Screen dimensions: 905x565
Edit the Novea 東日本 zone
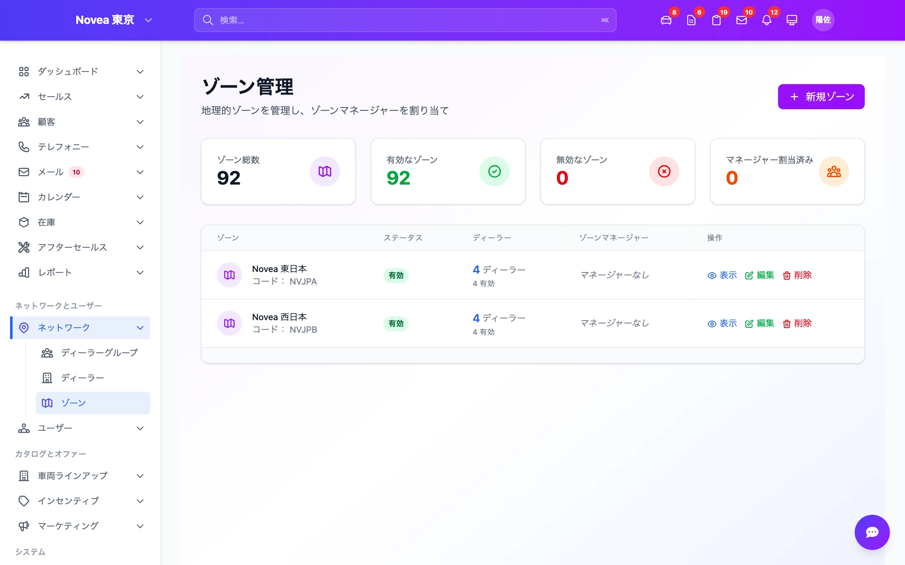pyautogui.click(x=760, y=275)
